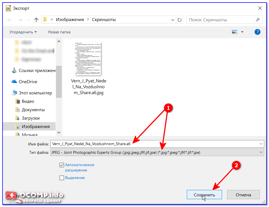This screenshot has height=207, width=269.
Task: Open help with the blue question icon
Action: (x=257, y=32)
